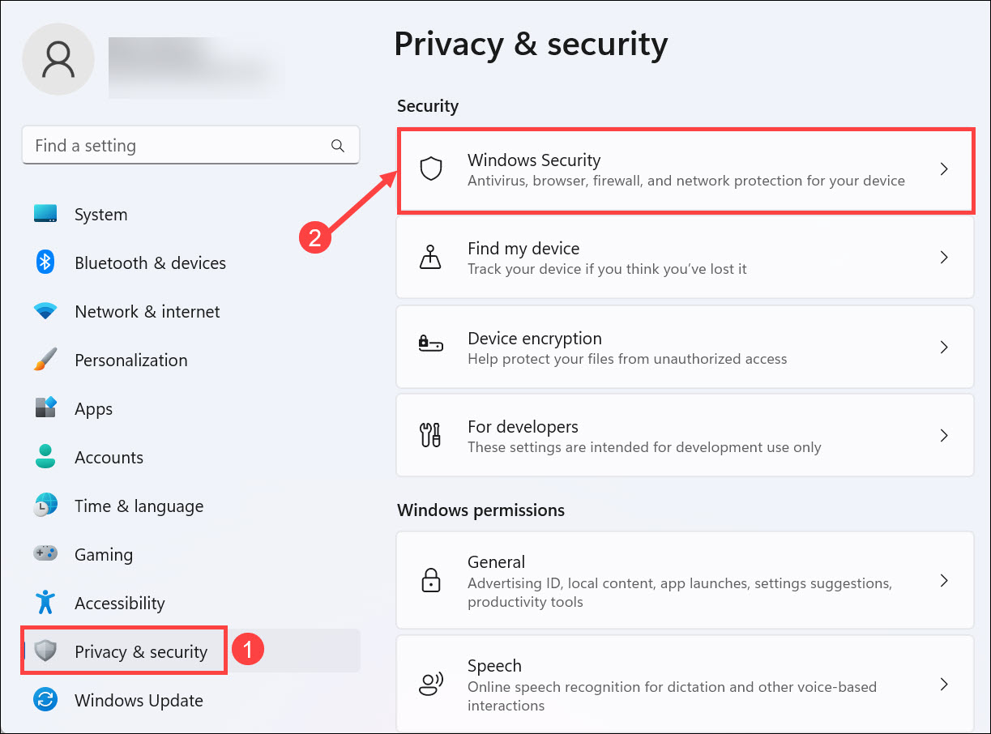Click the Windows Security shield icon
The image size is (991, 734).
[431, 169]
